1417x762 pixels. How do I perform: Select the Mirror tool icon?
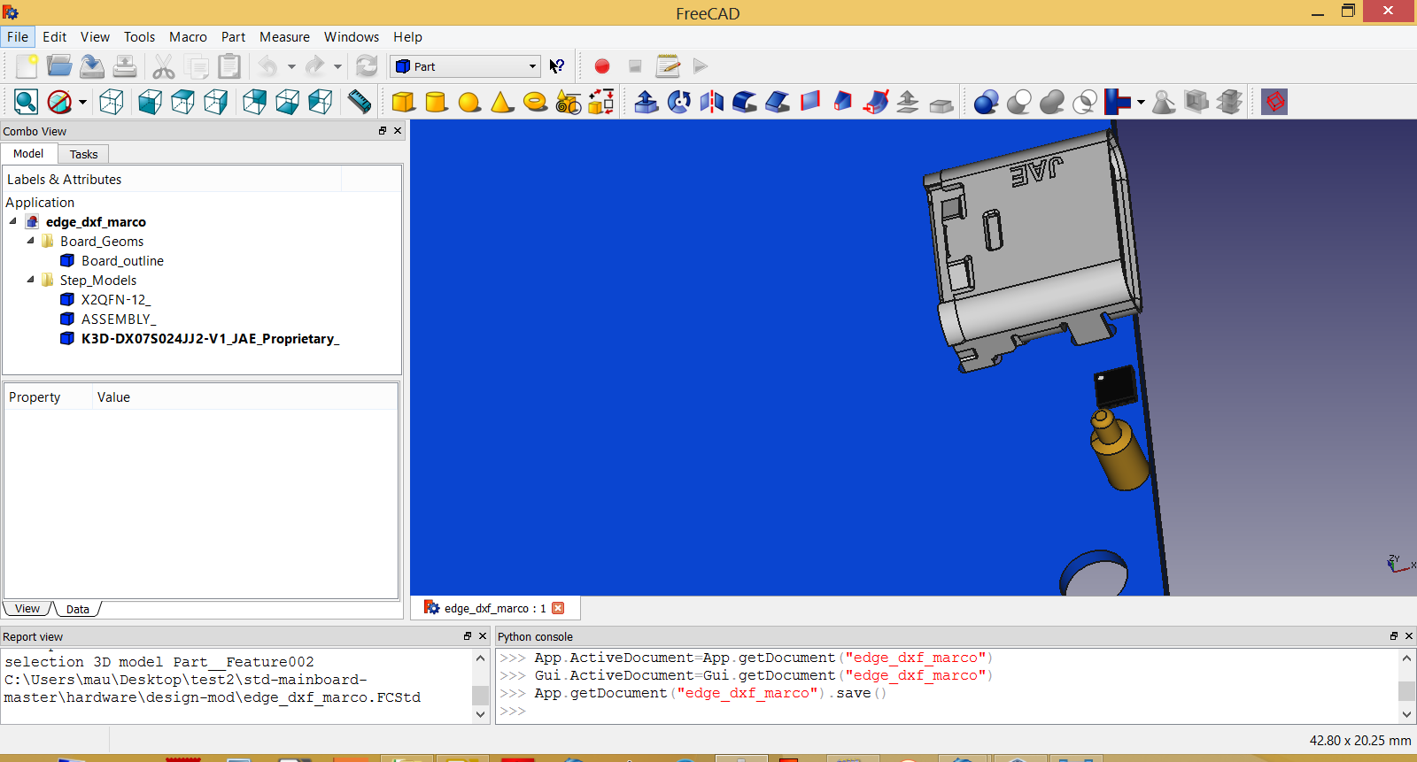point(712,102)
